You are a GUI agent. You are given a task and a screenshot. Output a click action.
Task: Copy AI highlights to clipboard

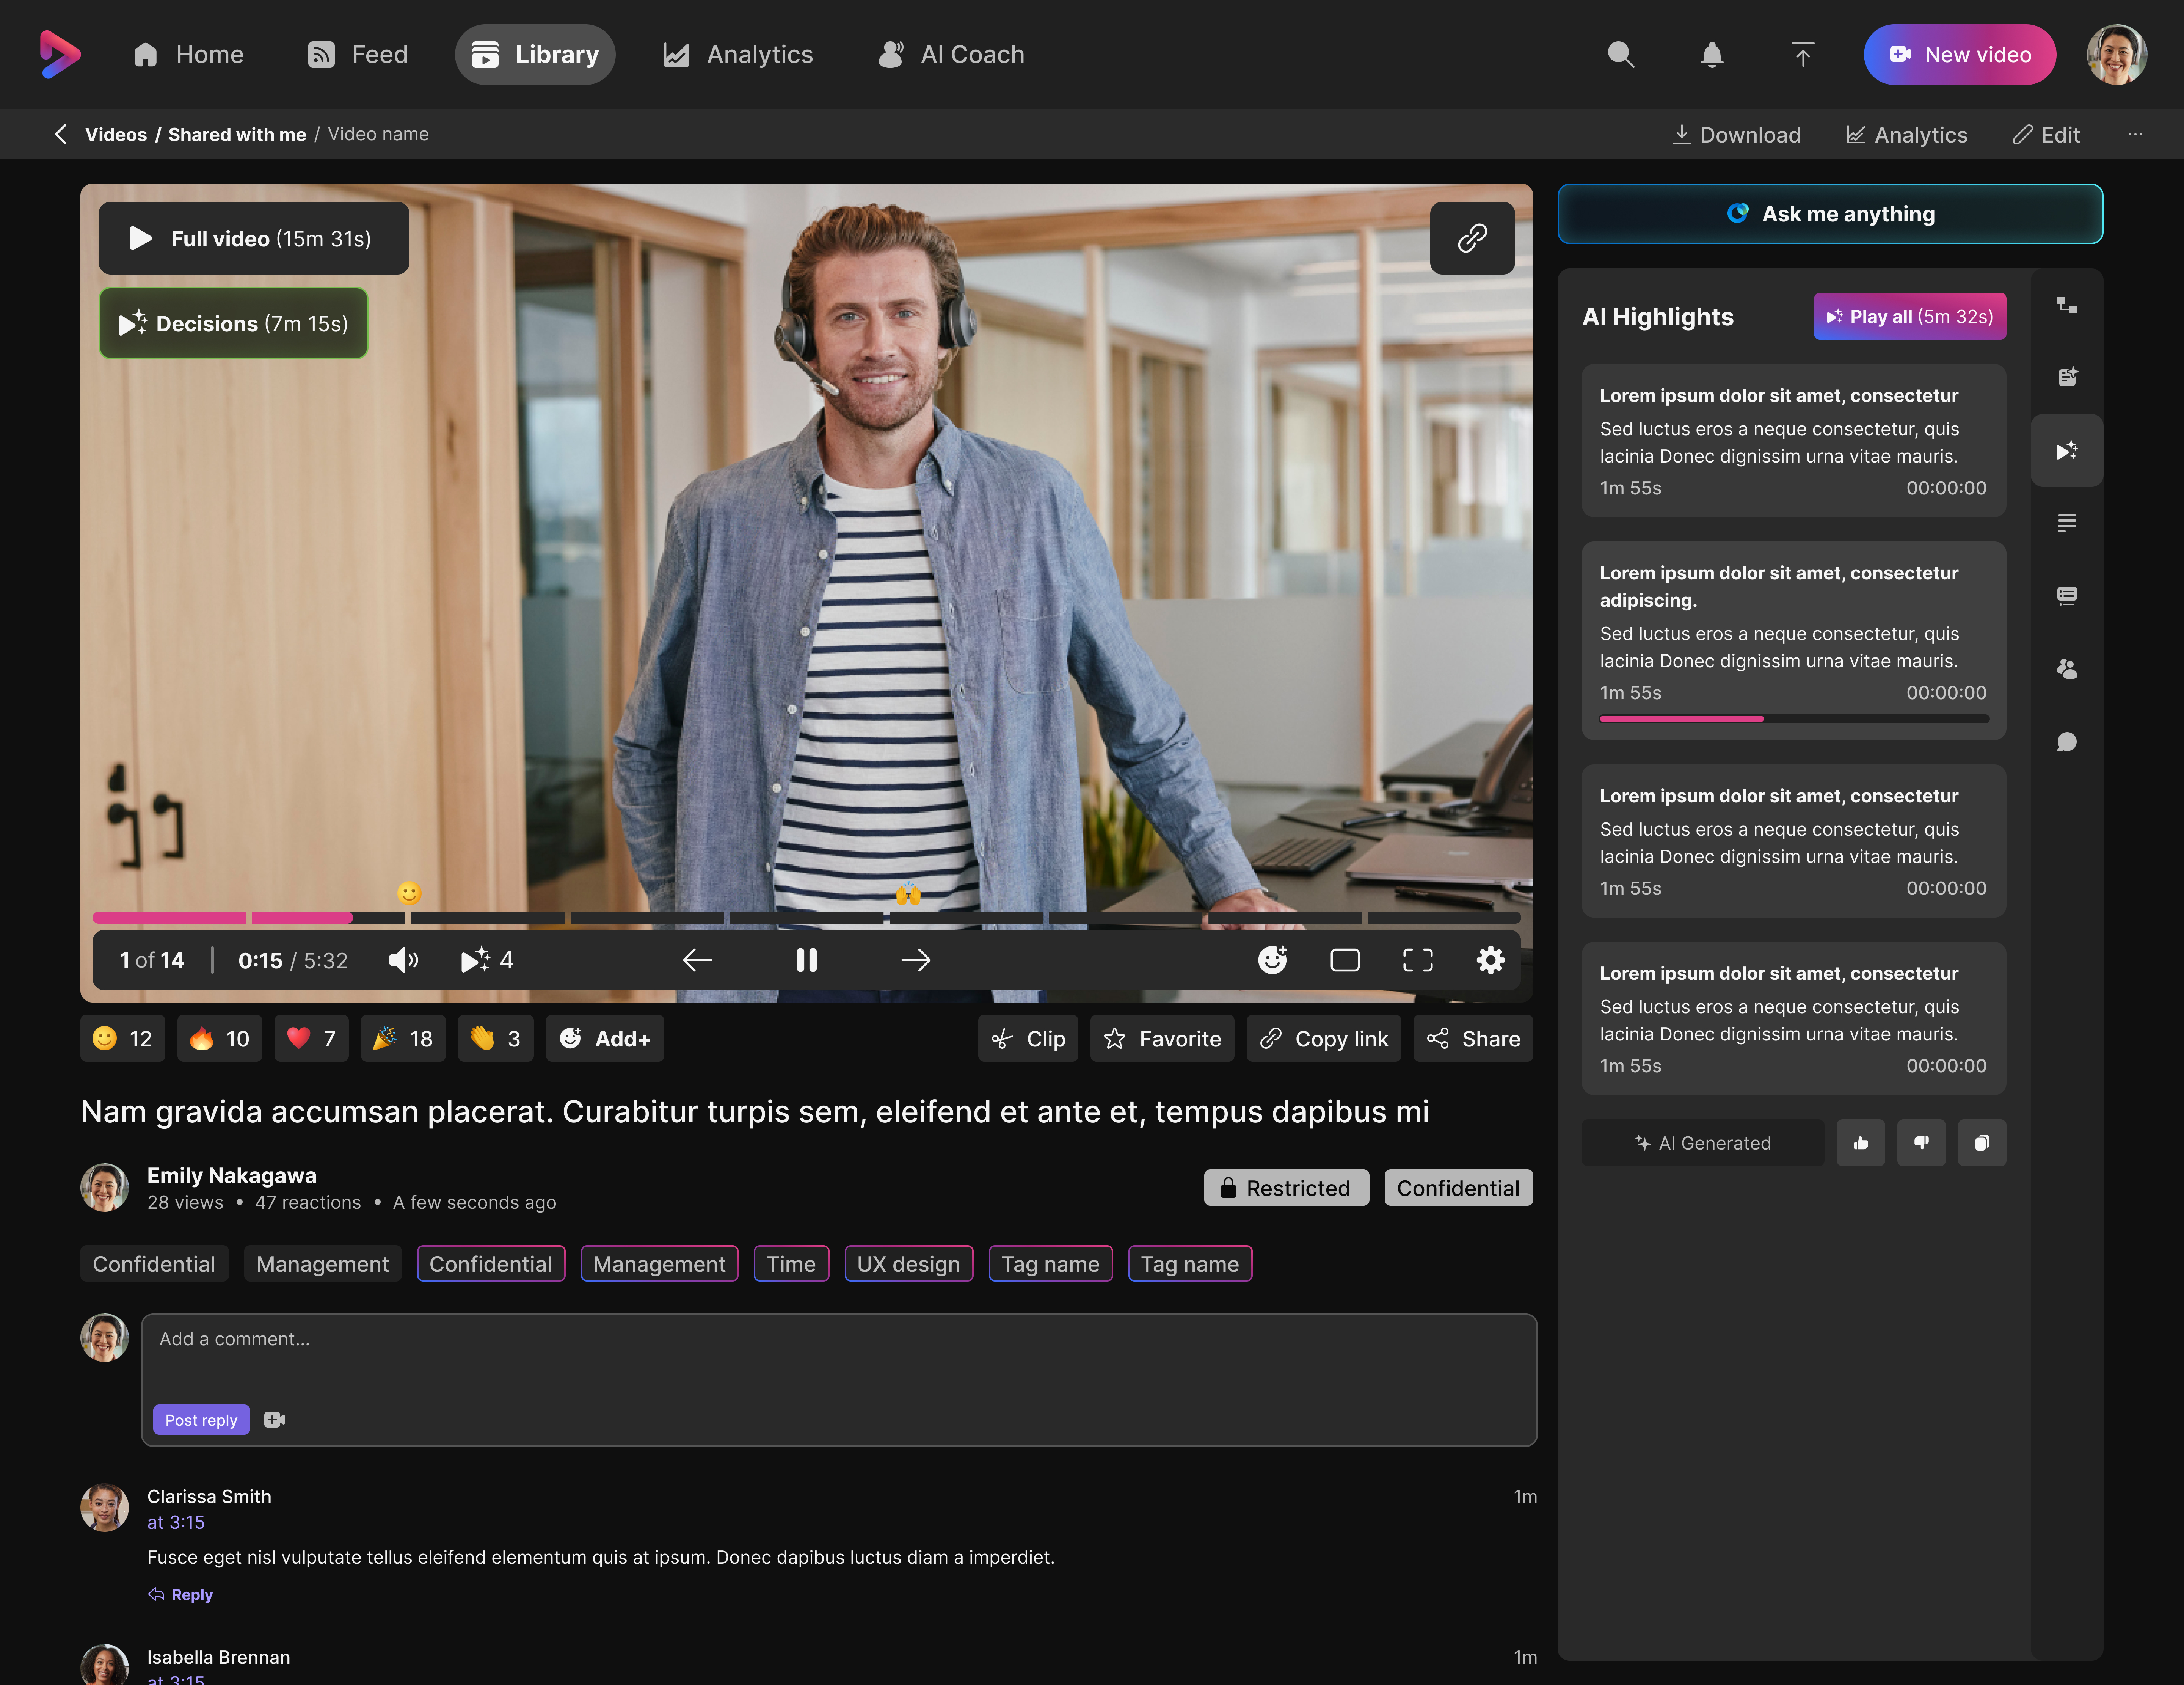[x=1982, y=1143]
